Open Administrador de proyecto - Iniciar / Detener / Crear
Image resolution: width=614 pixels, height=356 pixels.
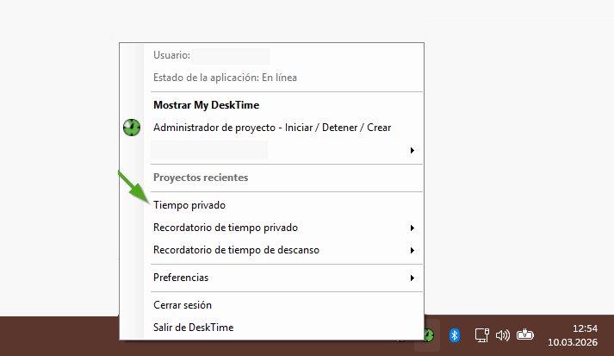tap(271, 128)
